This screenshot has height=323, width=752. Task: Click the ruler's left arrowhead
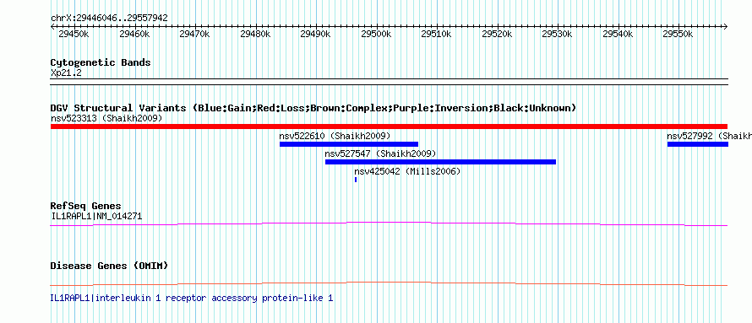coord(52,26)
